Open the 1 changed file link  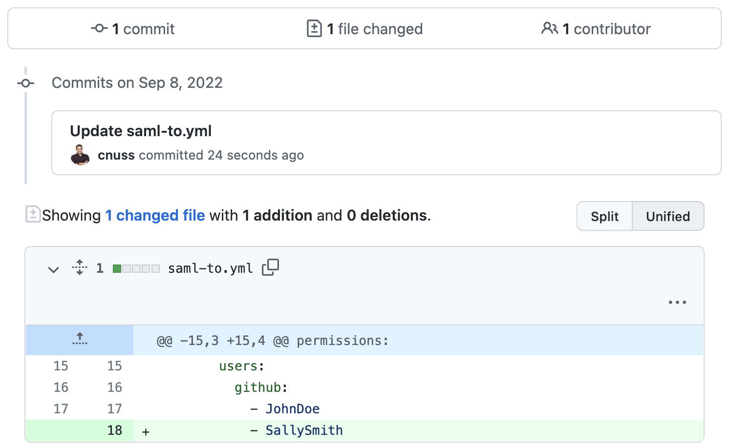155,215
